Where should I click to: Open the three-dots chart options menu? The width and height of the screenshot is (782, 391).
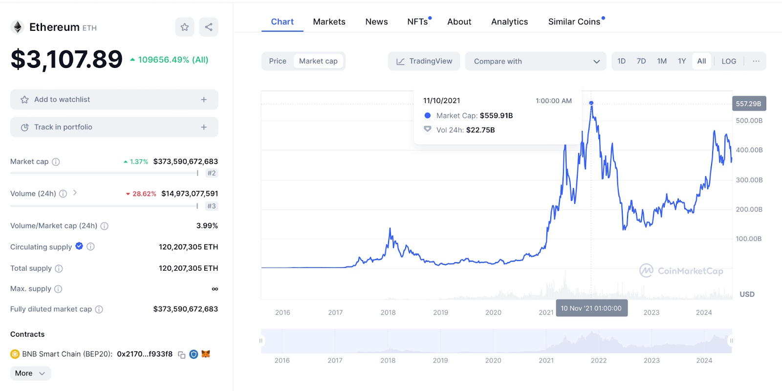click(x=756, y=61)
